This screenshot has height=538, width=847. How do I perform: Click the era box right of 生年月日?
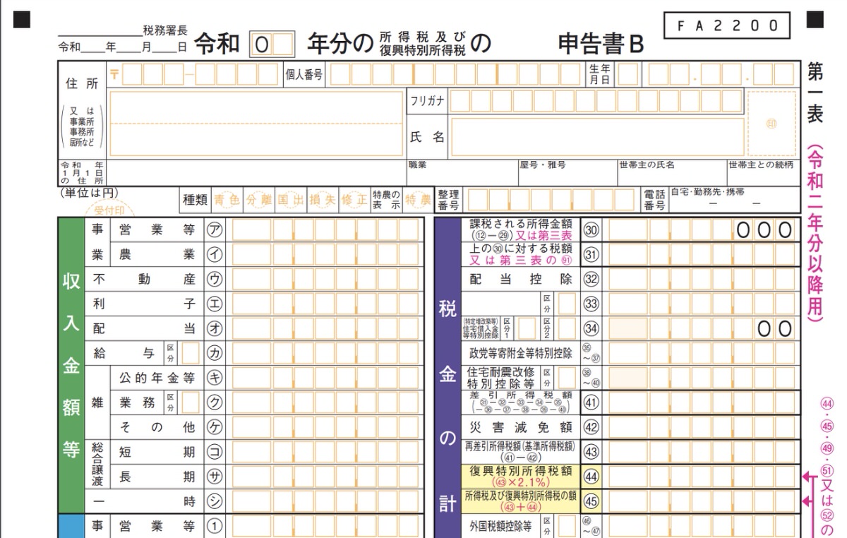click(627, 74)
